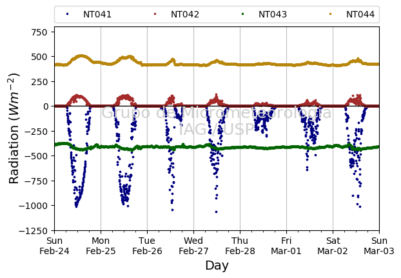Click the orange NT044 legend marker
Image resolution: width=401 pixels, height=278 pixels.
coord(331,14)
